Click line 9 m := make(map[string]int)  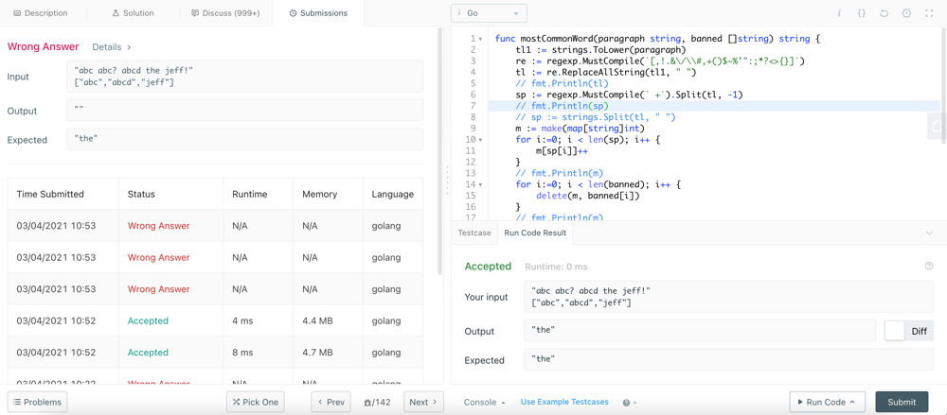point(580,129)
